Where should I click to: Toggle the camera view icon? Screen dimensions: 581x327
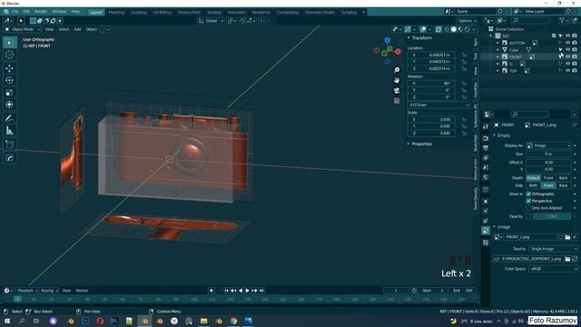397,91
